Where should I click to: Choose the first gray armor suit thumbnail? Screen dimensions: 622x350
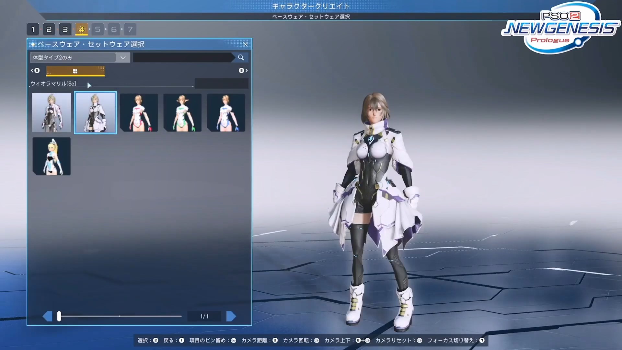[x=52, y=112]
